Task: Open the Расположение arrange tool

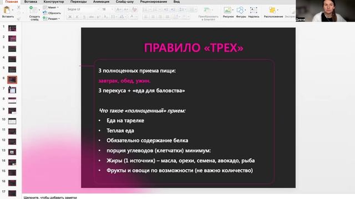Action: (272, 10)
